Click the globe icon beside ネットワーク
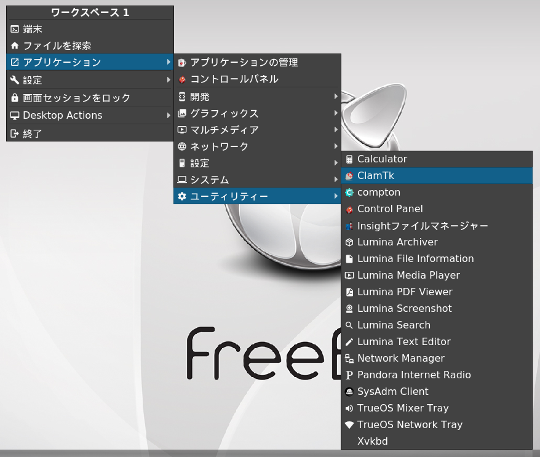Screen dimensions: 540x457 182,146
